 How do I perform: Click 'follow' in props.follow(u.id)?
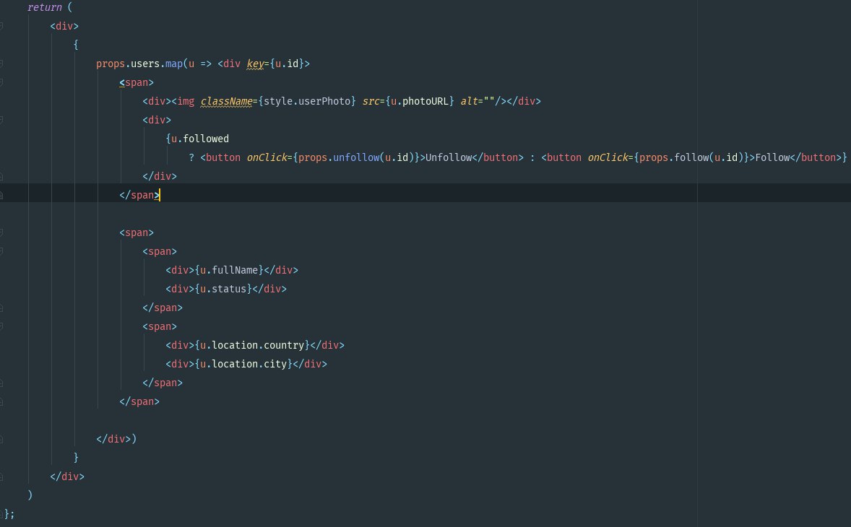691,158
